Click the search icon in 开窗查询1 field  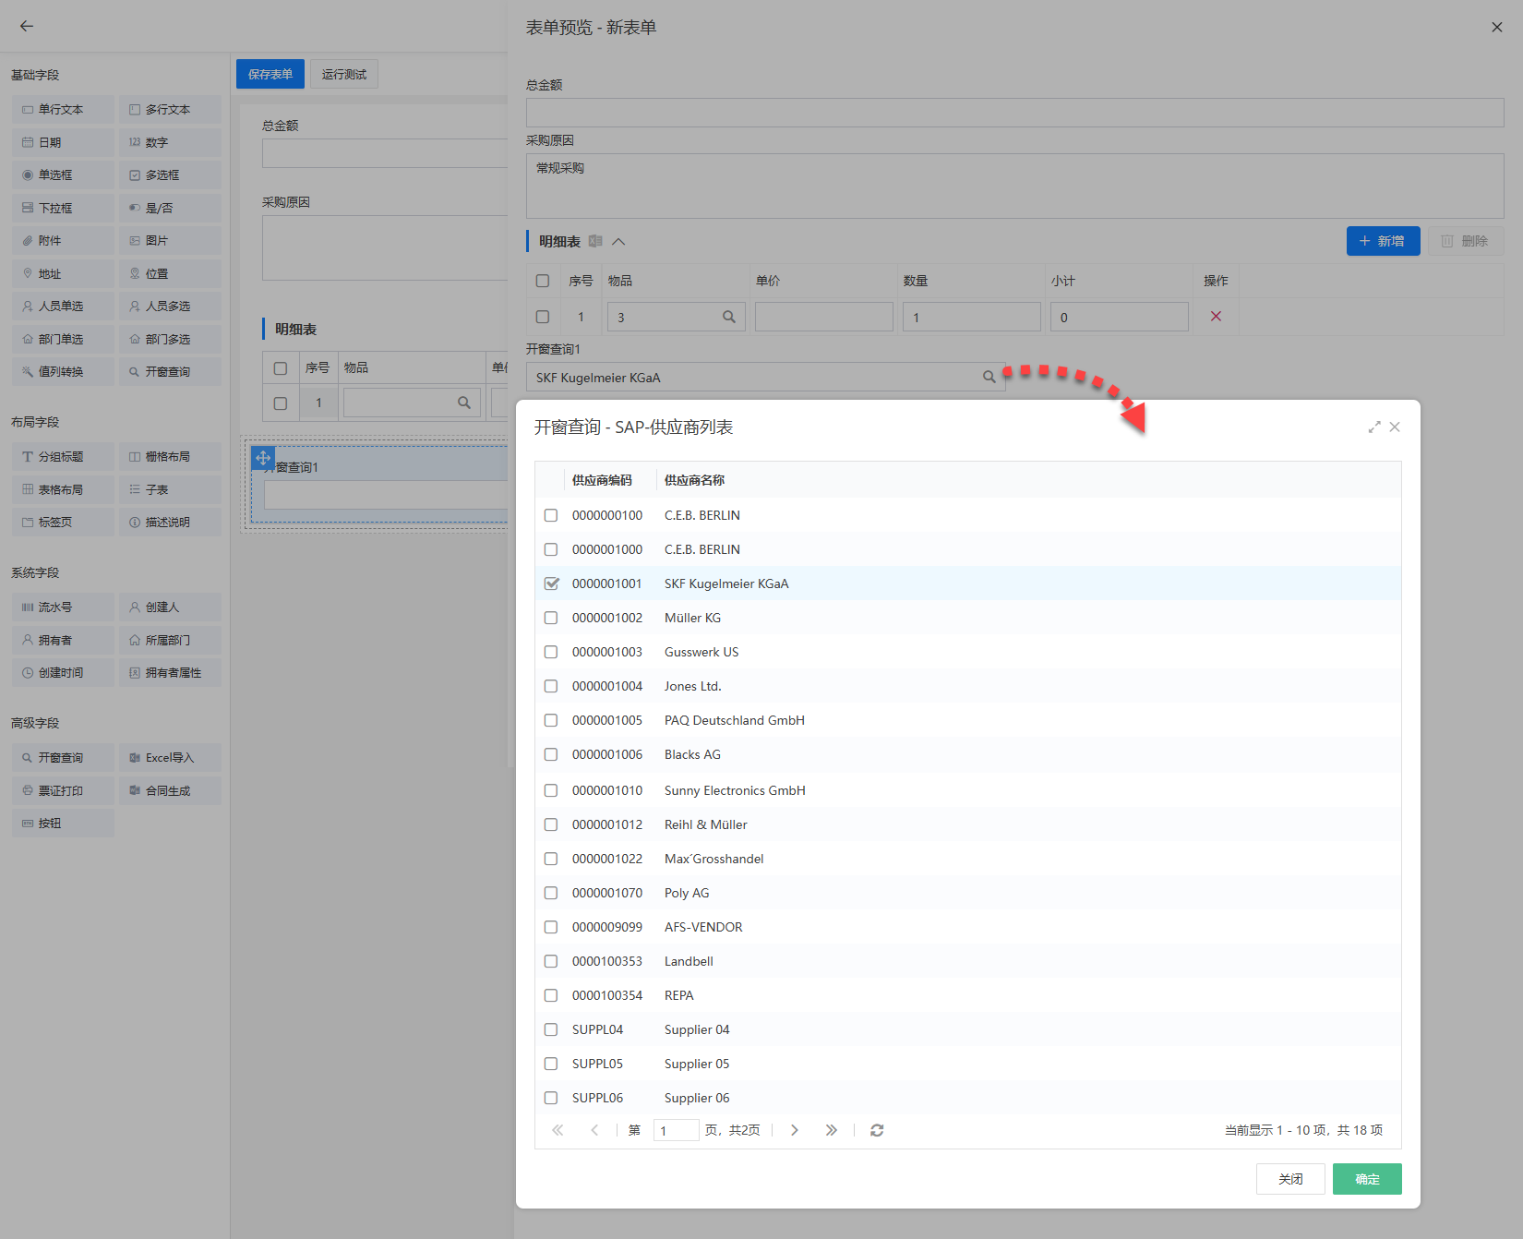click(989, 377)
